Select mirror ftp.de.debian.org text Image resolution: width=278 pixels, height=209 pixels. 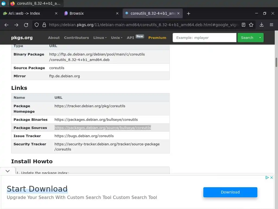coord(65,76)
